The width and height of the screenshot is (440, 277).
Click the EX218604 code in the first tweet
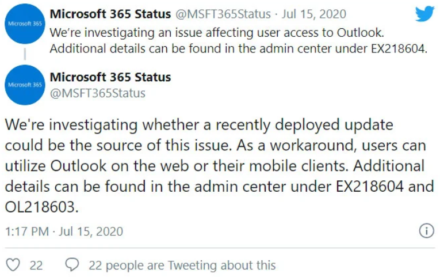click(397, 48)
